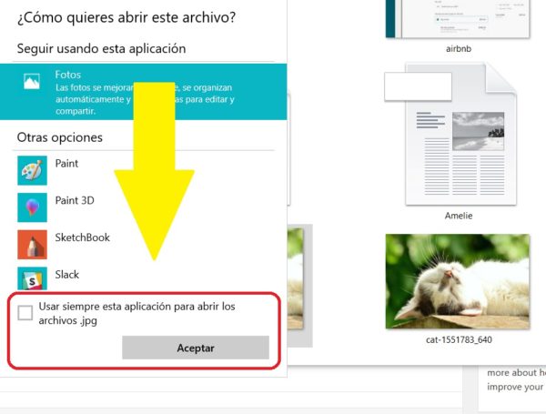Click the Paint 3D icon
546x414 pixels.
(x=32, y=207)
